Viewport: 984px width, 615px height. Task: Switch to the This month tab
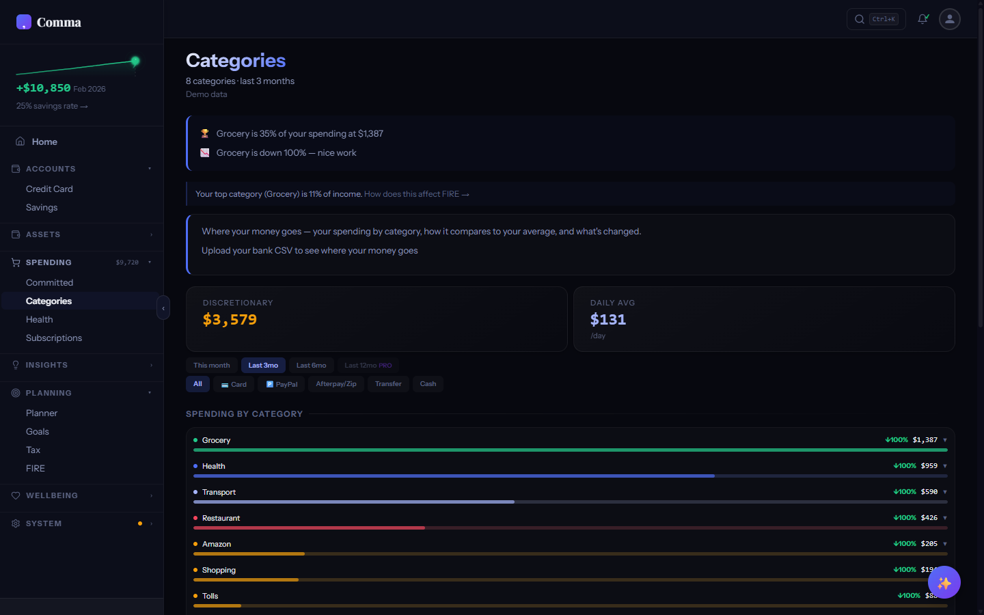[211, 365]
